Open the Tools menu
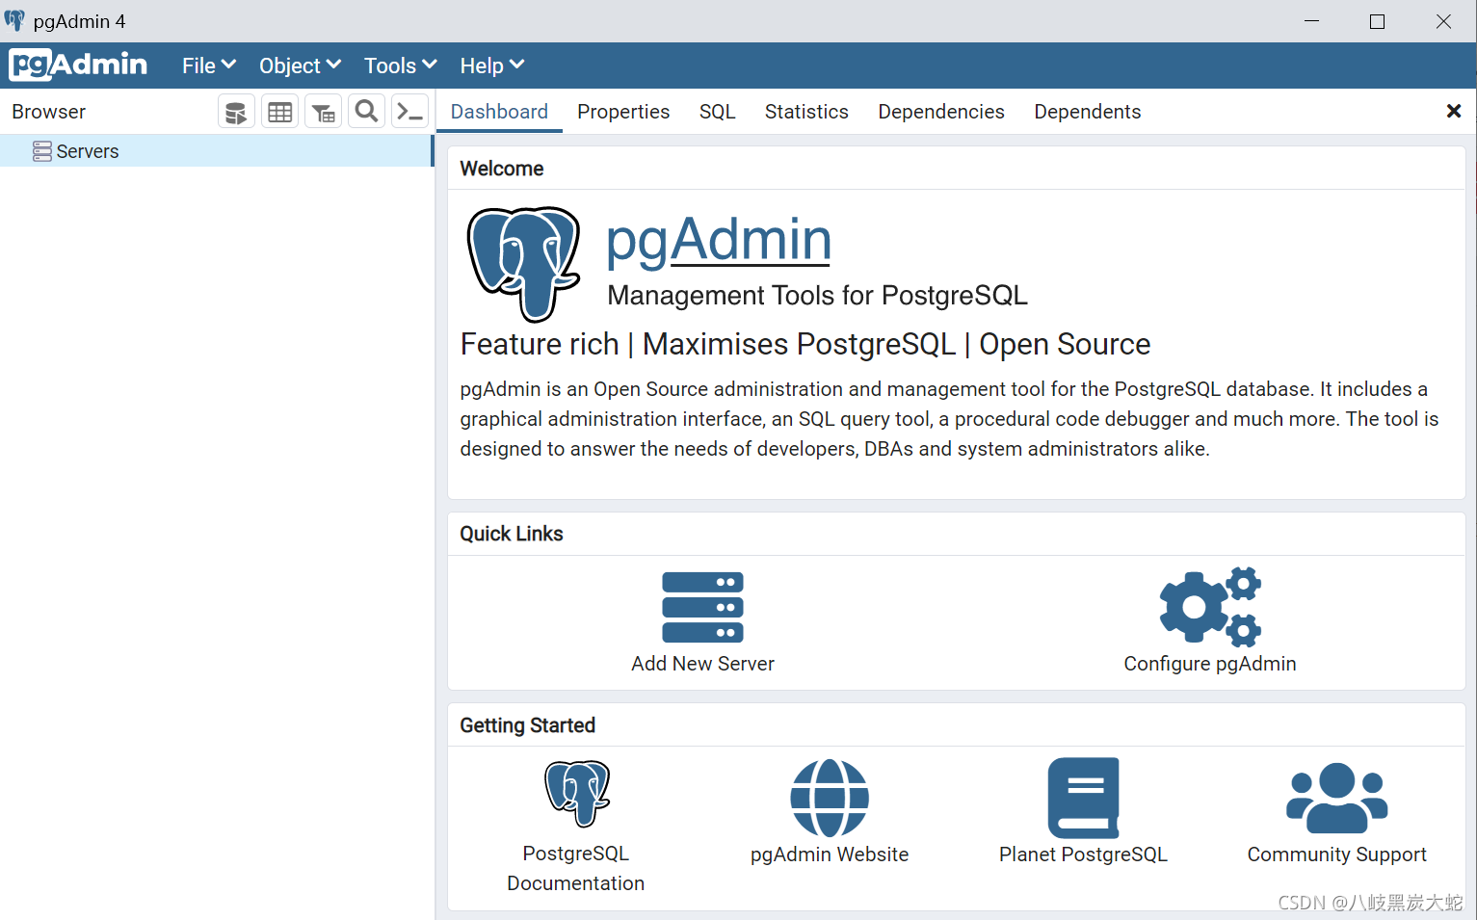Screen dimensions: 1477x920 tap(400, 66)
